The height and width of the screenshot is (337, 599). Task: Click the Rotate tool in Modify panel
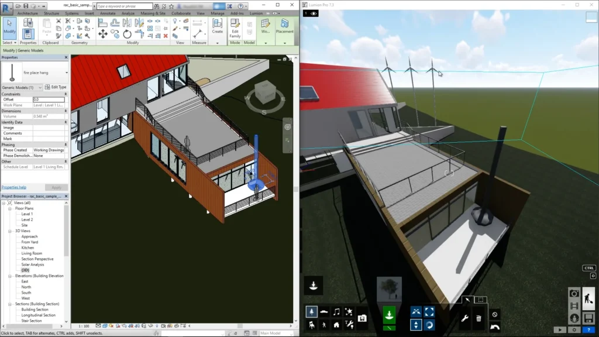point(127,35)
